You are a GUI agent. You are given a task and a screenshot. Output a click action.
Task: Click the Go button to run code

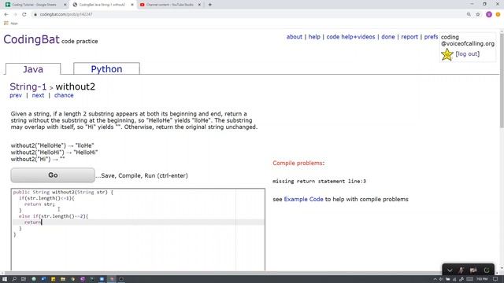(53, 175)
